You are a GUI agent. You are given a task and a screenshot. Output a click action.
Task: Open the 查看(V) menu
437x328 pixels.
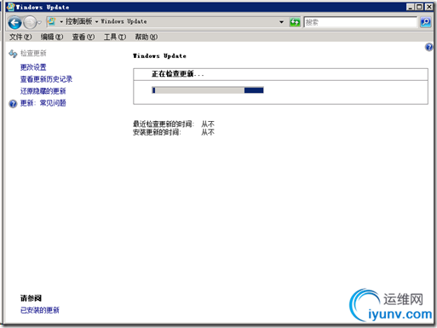click(83, 37)
